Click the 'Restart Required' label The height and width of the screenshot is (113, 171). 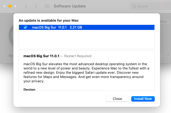(x=78, y=56)
